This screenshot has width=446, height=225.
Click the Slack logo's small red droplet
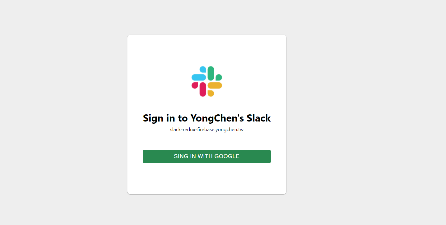coord(195,85)
